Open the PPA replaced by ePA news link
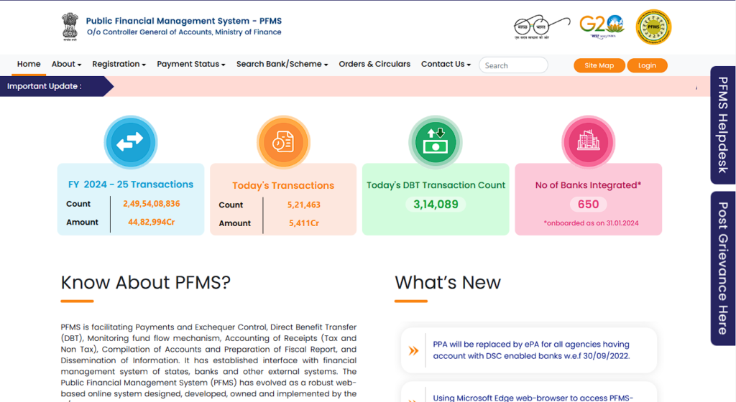736x402 pixels. (x=531, y=350)
